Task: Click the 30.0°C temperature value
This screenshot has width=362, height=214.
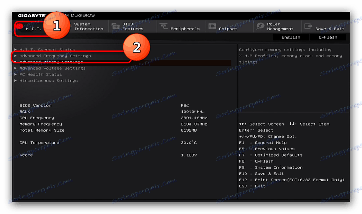Action: click(x=189, y=142)
